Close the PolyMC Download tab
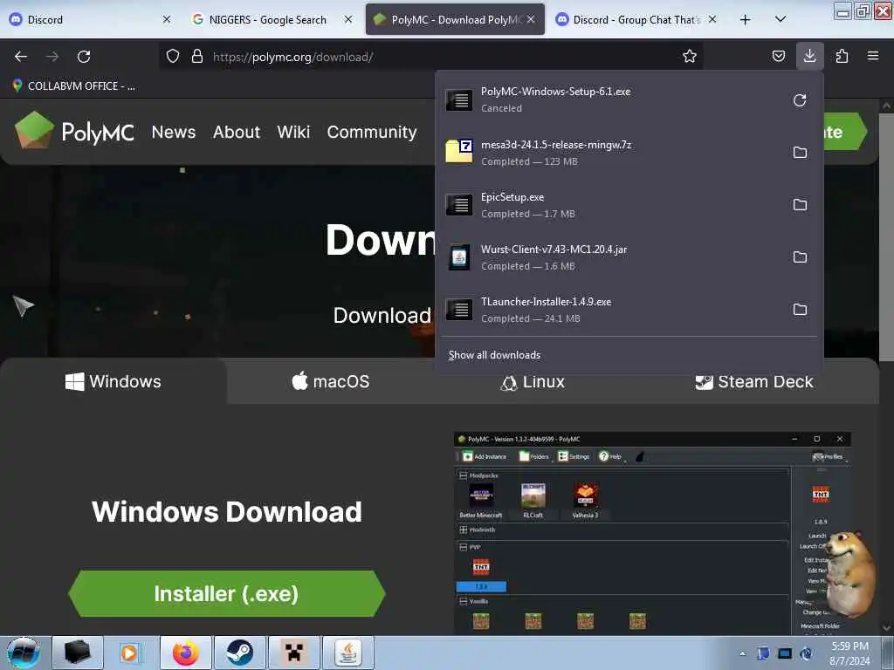This screenshot has height=670, width=894. click(x=531, y=19)
